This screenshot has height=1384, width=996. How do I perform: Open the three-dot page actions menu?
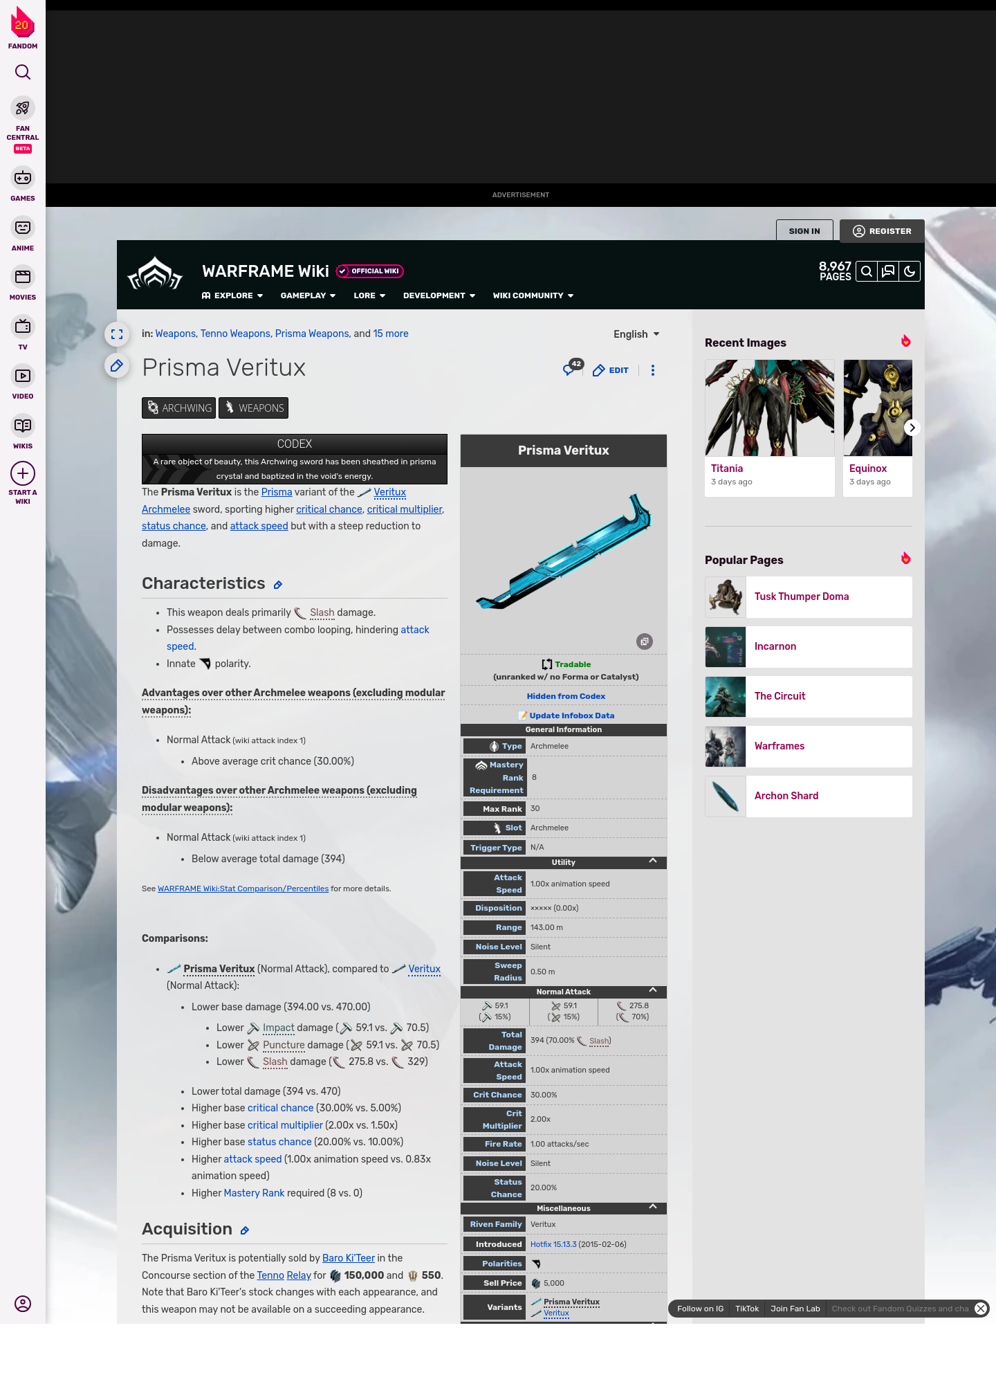click(x=652, y=370)
